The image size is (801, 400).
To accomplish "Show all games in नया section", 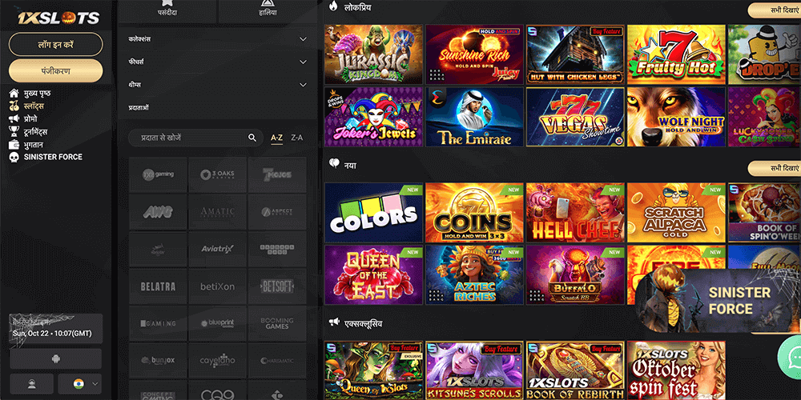I will click(x=775, y=168).
